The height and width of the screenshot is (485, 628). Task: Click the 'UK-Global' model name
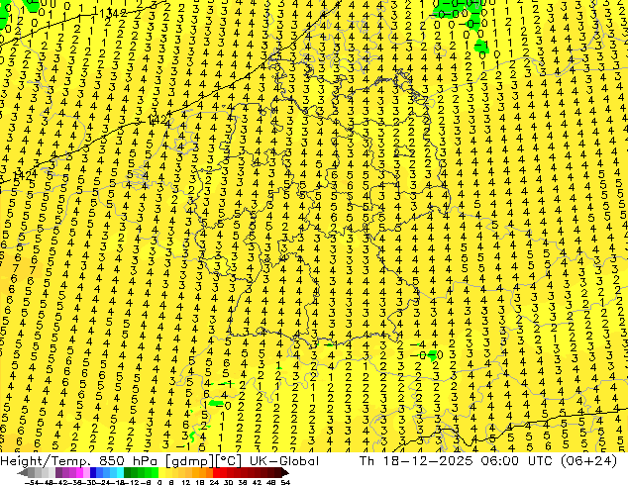click(x=284, y=461)
